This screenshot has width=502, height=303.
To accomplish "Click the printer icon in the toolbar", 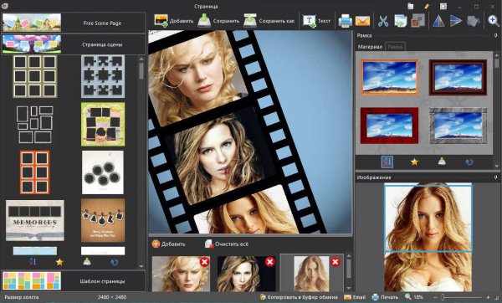I will point(345,21).
